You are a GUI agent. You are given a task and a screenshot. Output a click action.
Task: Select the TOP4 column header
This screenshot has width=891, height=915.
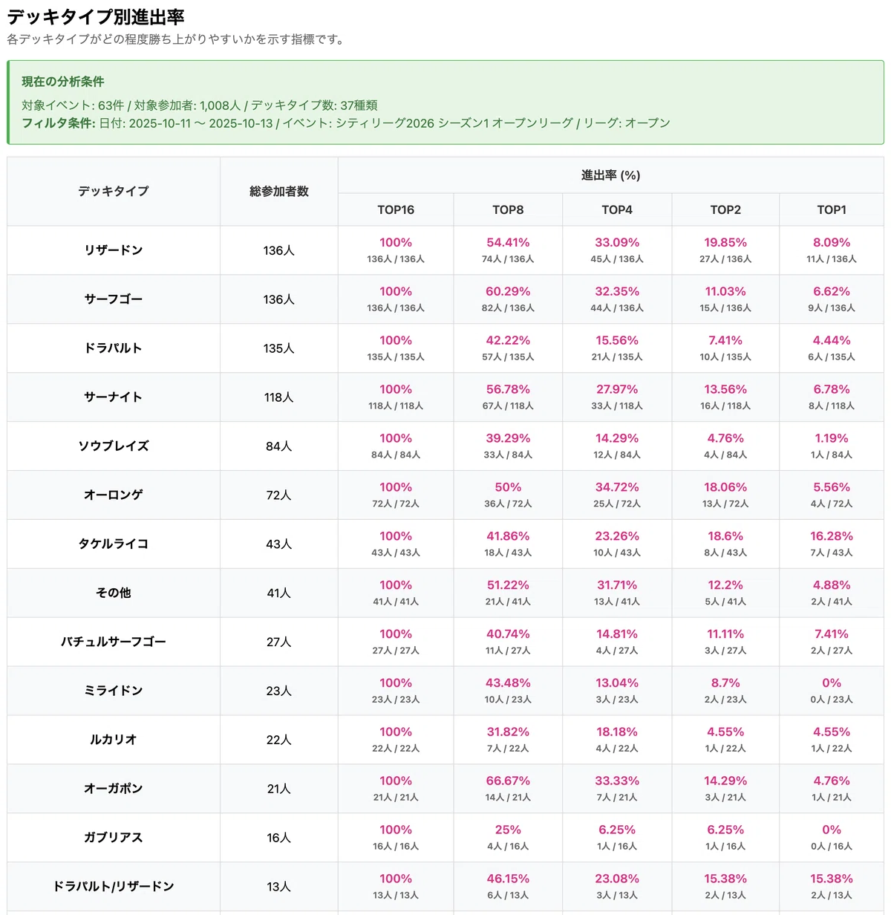coord(617,209)
